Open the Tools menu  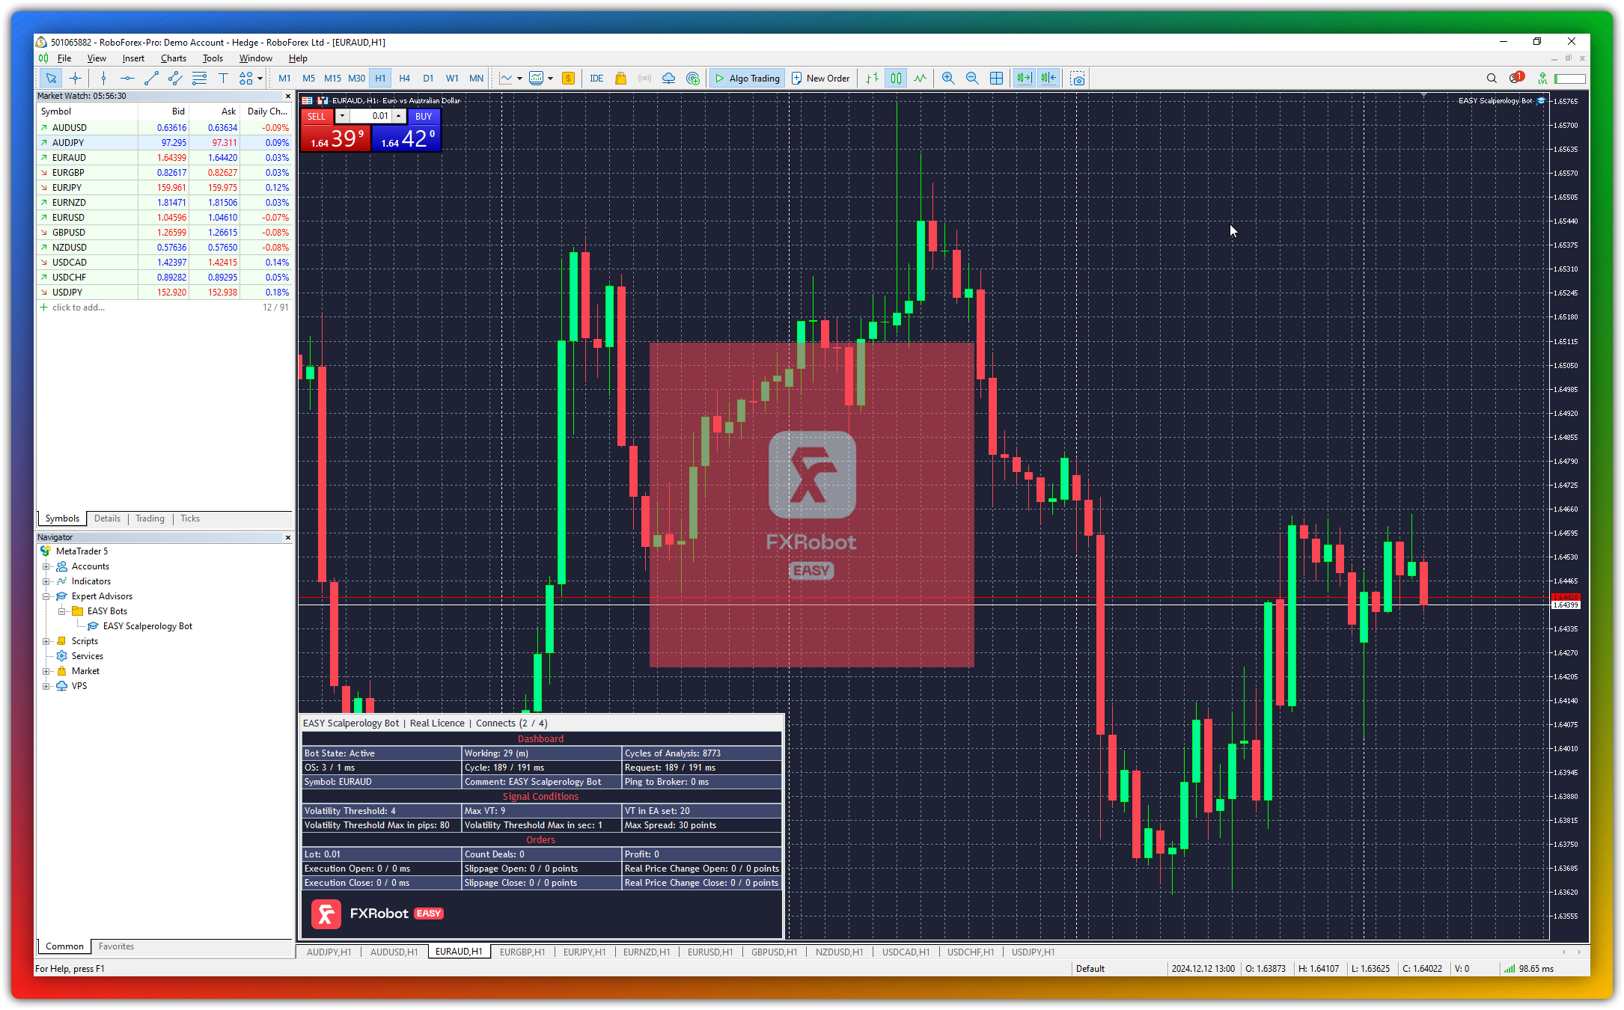[x=213, y=58]
